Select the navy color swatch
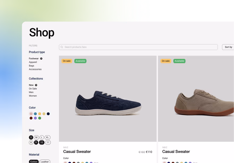Image resolution: width=234 pixels, height=163 pixels. click(x=48, y=114)
